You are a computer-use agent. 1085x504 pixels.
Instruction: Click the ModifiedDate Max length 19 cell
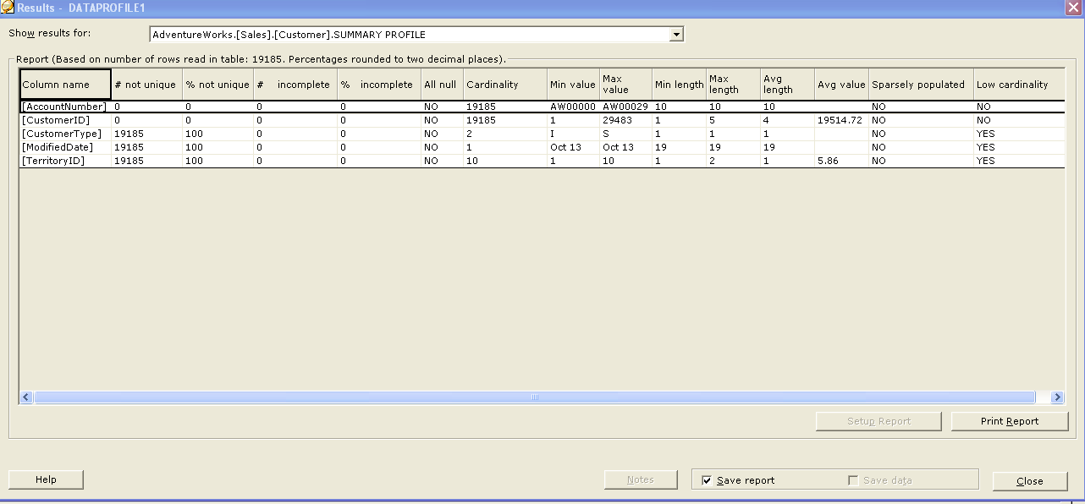pyautogui.click(x=733, y=147)
